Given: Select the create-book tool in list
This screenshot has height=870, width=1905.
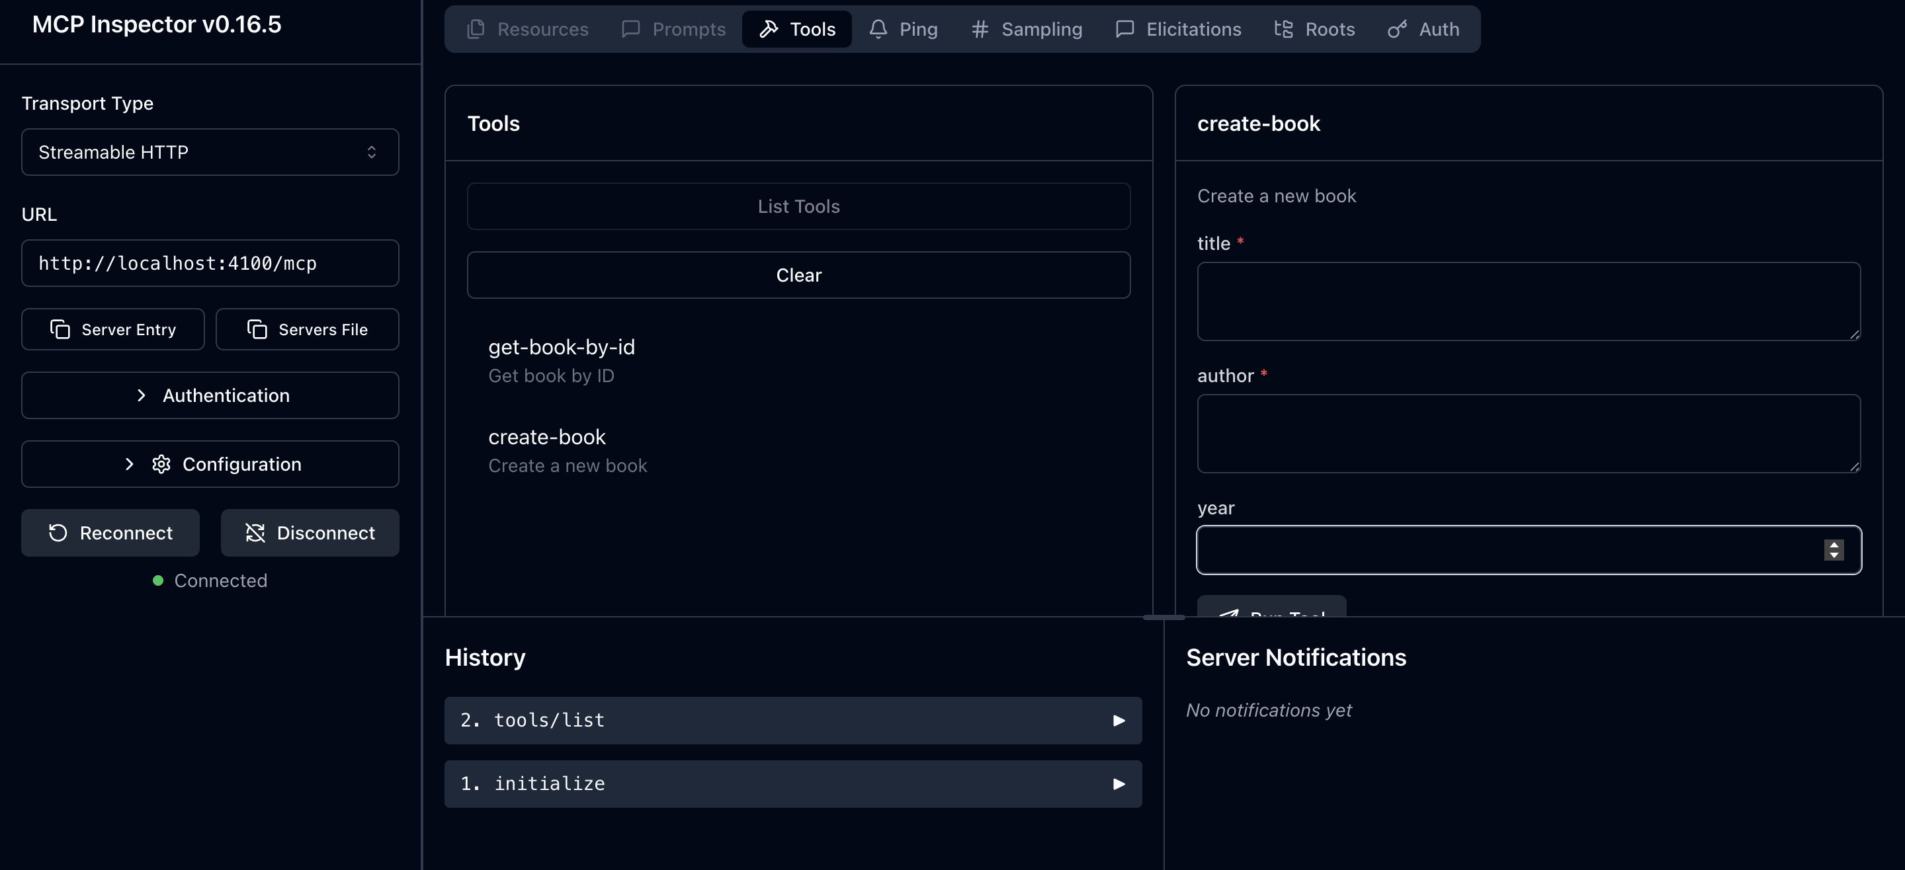Looking at the screenshot, I should pyautogui.click(x=798, y=451).
